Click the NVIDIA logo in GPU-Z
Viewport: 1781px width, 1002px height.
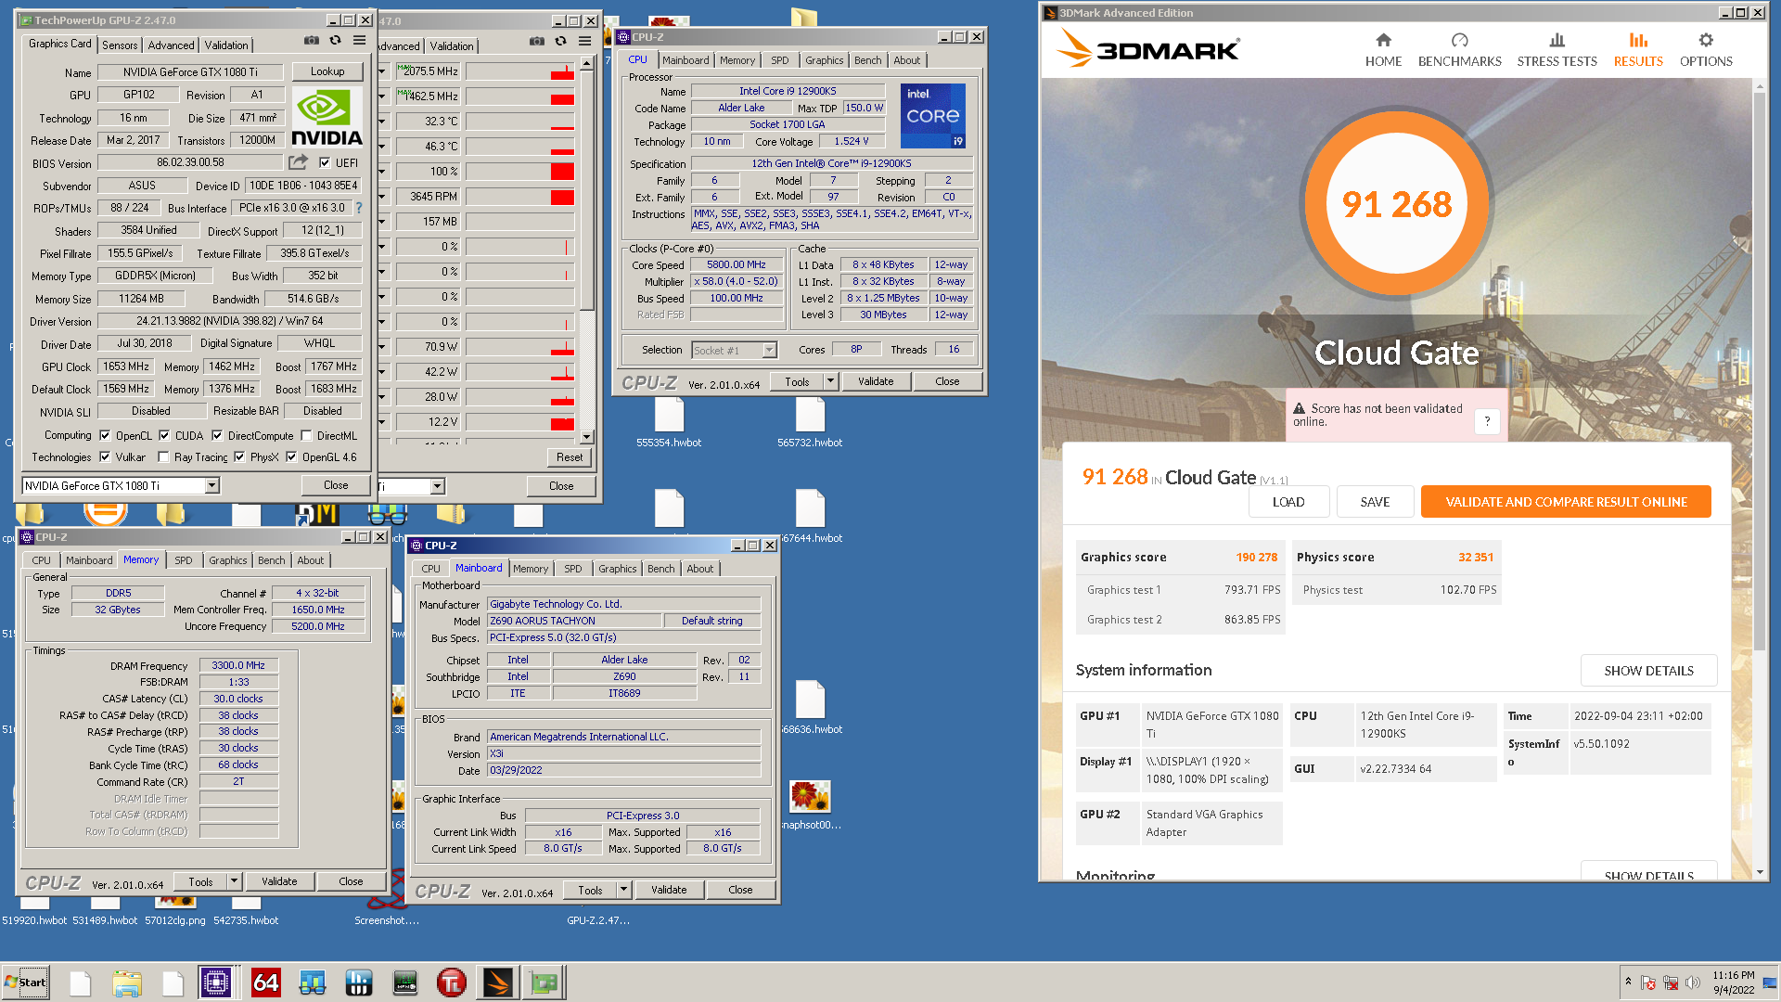point(327,117)
